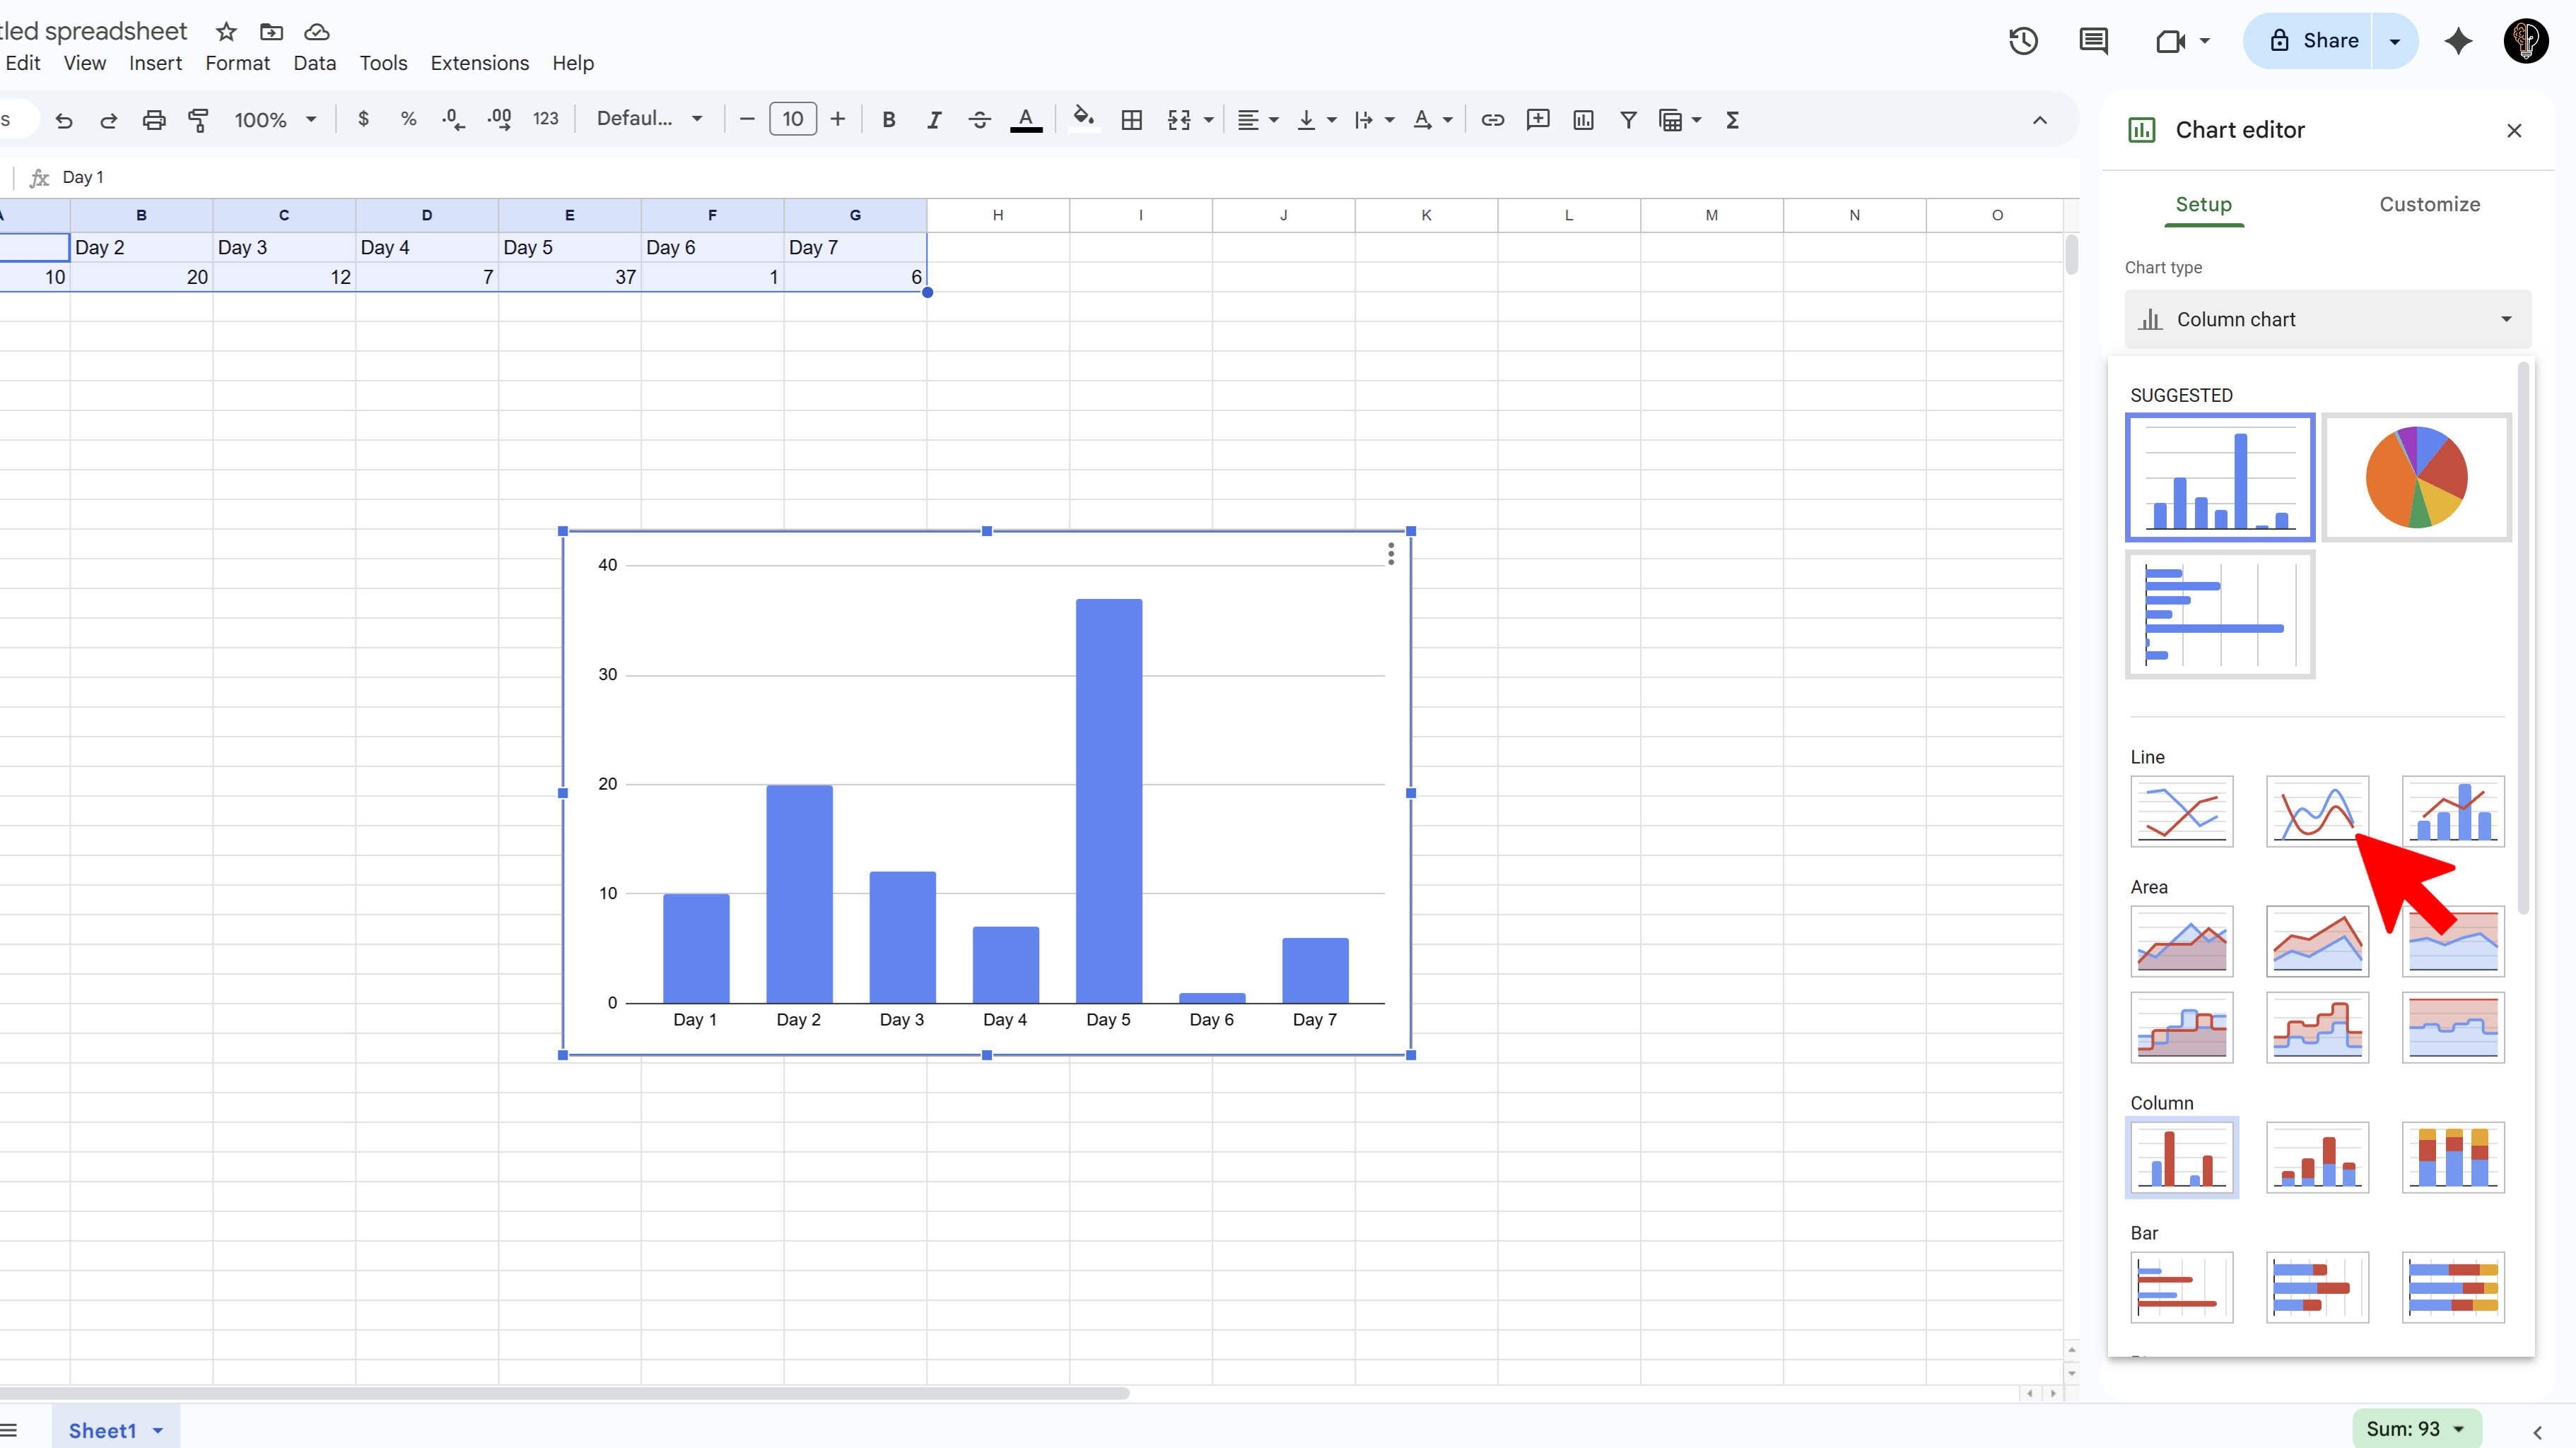This screenshot has height=1448, width=2576.
Task: Open the Sum: 93 dropdown in status bar
Action: pos(2415,1428)
